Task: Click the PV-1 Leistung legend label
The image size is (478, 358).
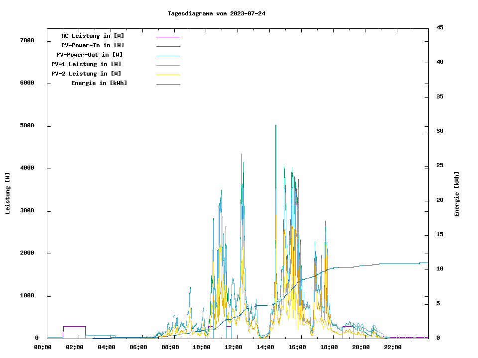Action: (x=86, y=64)
